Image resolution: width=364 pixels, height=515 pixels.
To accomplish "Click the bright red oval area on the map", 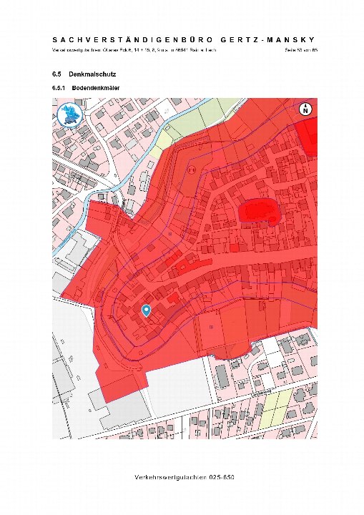I will 260,212.
